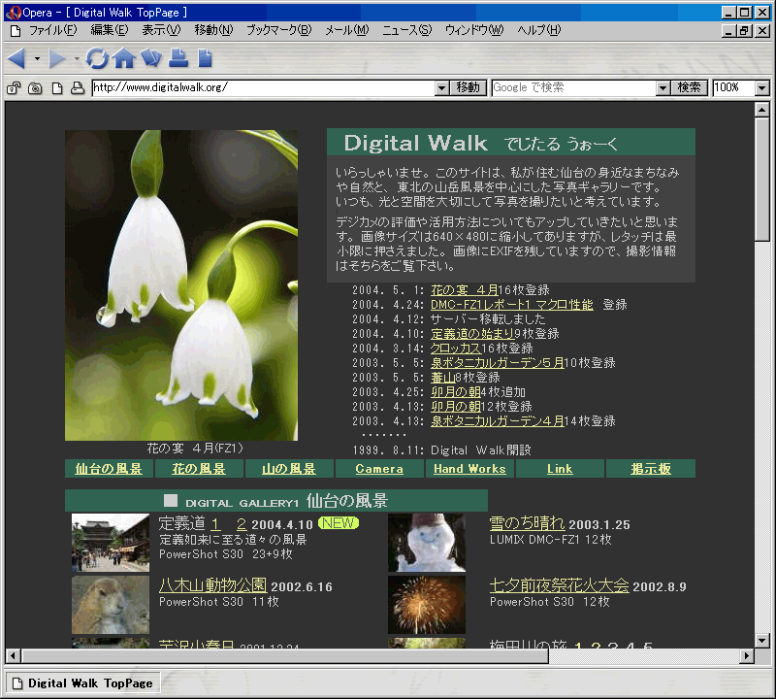The height and width of the screenshot is (699, 776).
Task: Open the 定義道の始まり link
Action: point(472,334)
